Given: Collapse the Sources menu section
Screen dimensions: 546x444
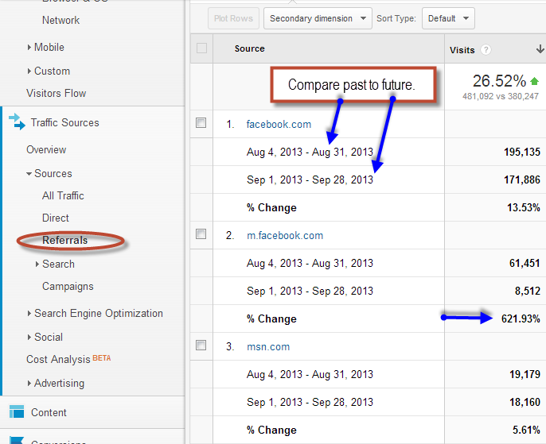Looking at the screenshot, I should [29, 173].
